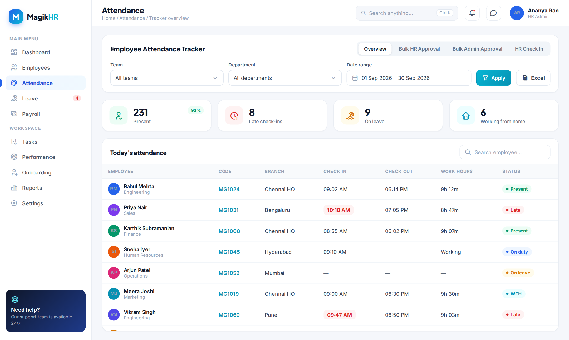
Task: Click Vikram Singh's branch Pune
Action: click(271, 315)
